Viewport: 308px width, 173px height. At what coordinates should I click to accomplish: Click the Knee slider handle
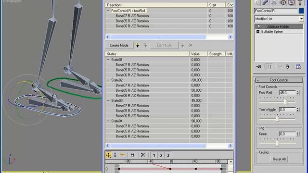click(x=277, y=143)
